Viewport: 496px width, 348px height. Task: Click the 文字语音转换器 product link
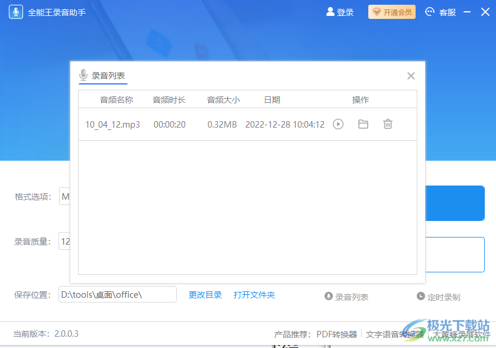pyautogui.click(x=394, y=334)
